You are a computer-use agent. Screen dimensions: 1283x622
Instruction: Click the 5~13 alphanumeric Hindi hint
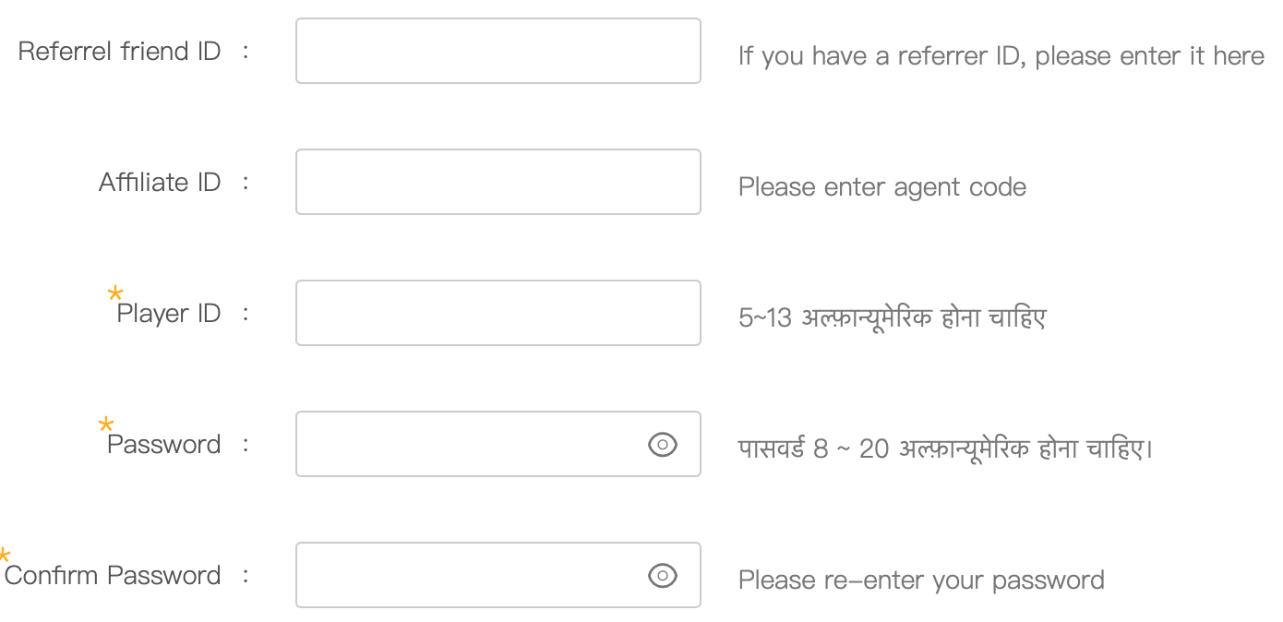[x=892, y=318]
